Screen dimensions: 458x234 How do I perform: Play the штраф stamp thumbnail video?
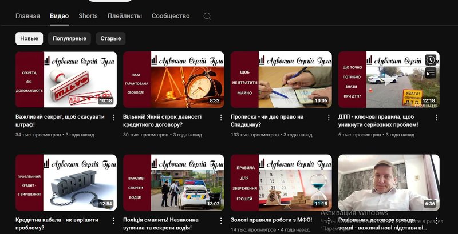click(x=66, y=80)
